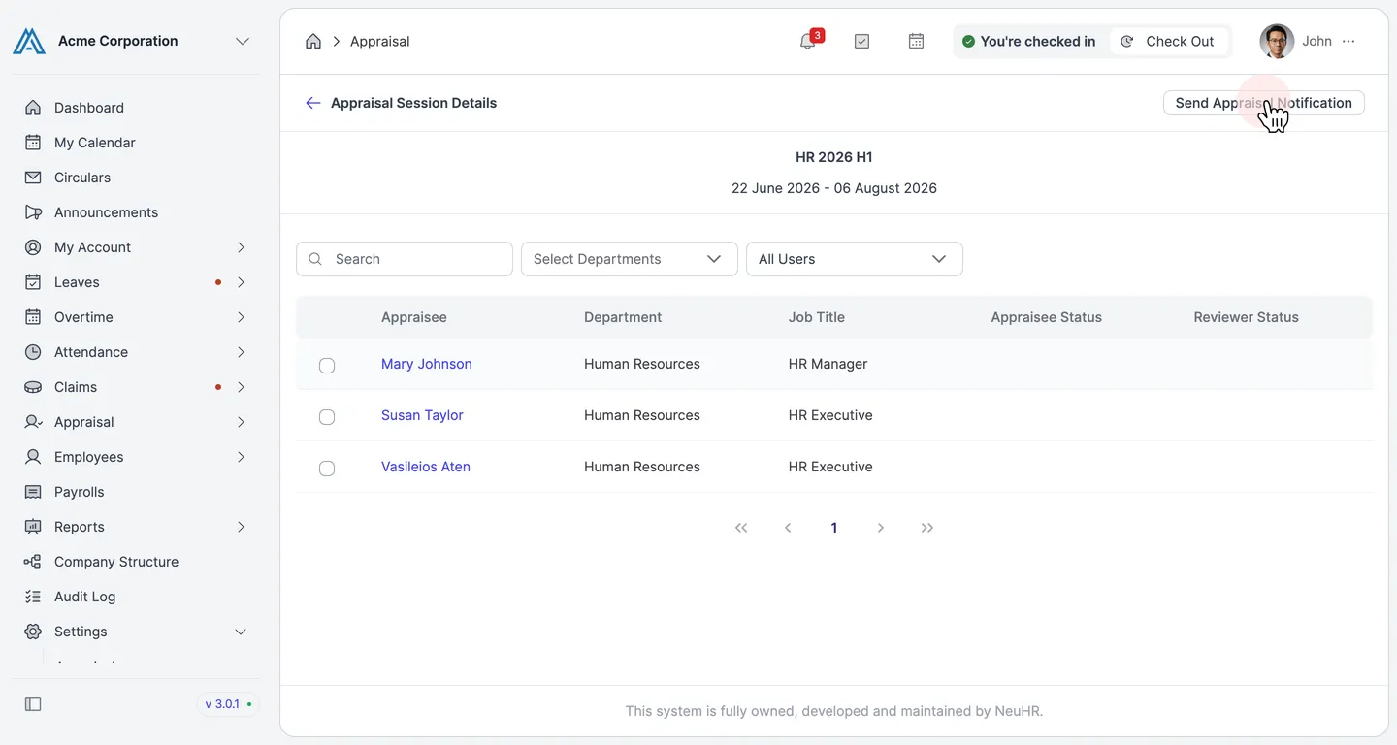This screenshot has width=1397, height=745.
Task: Click the Payrolls sidebar icon
Action: pyautogui.click(x=33, y=492)
